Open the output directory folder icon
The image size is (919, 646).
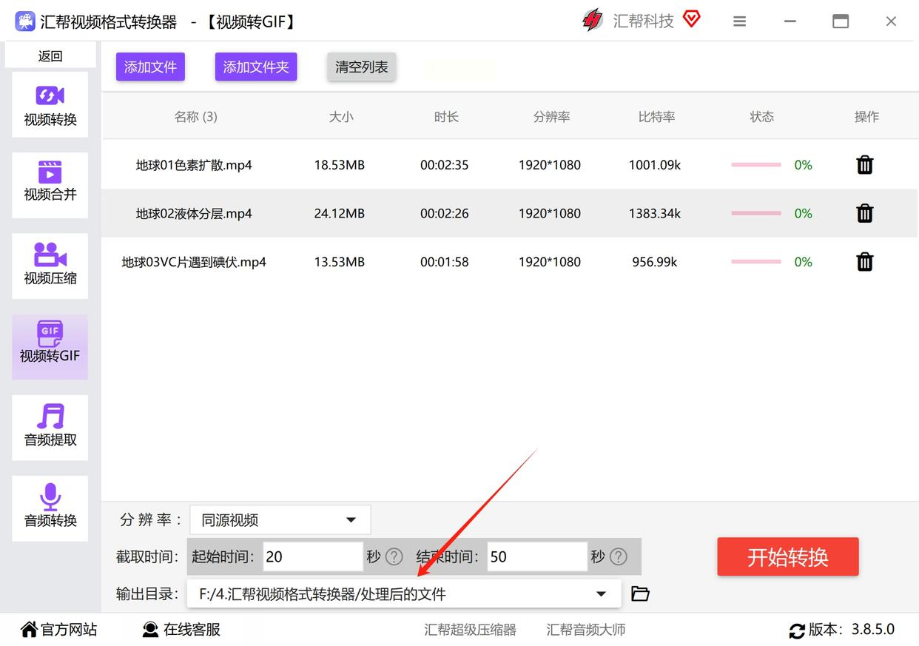point(640,593)
